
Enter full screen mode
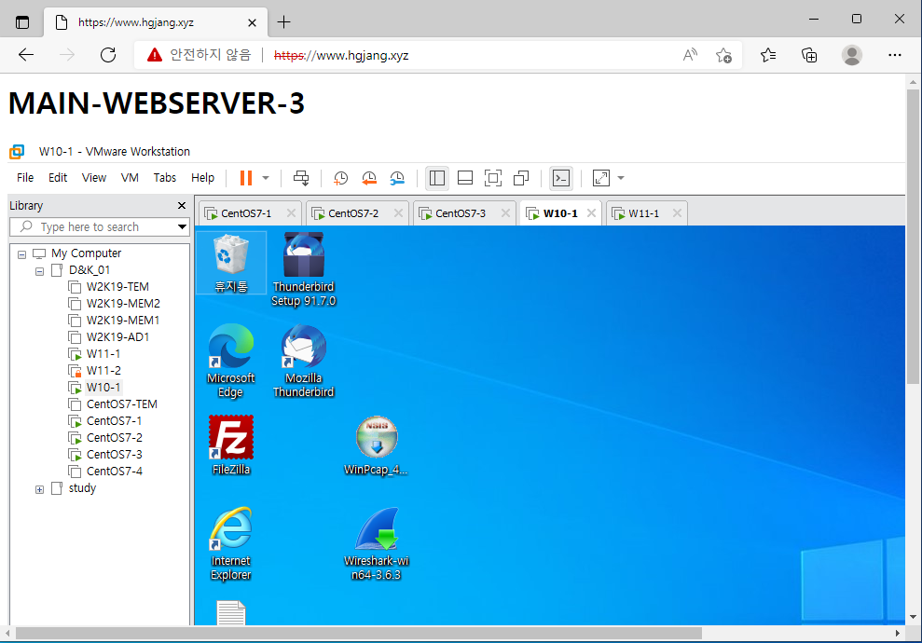pyautogui.click(x=493, y=178)
